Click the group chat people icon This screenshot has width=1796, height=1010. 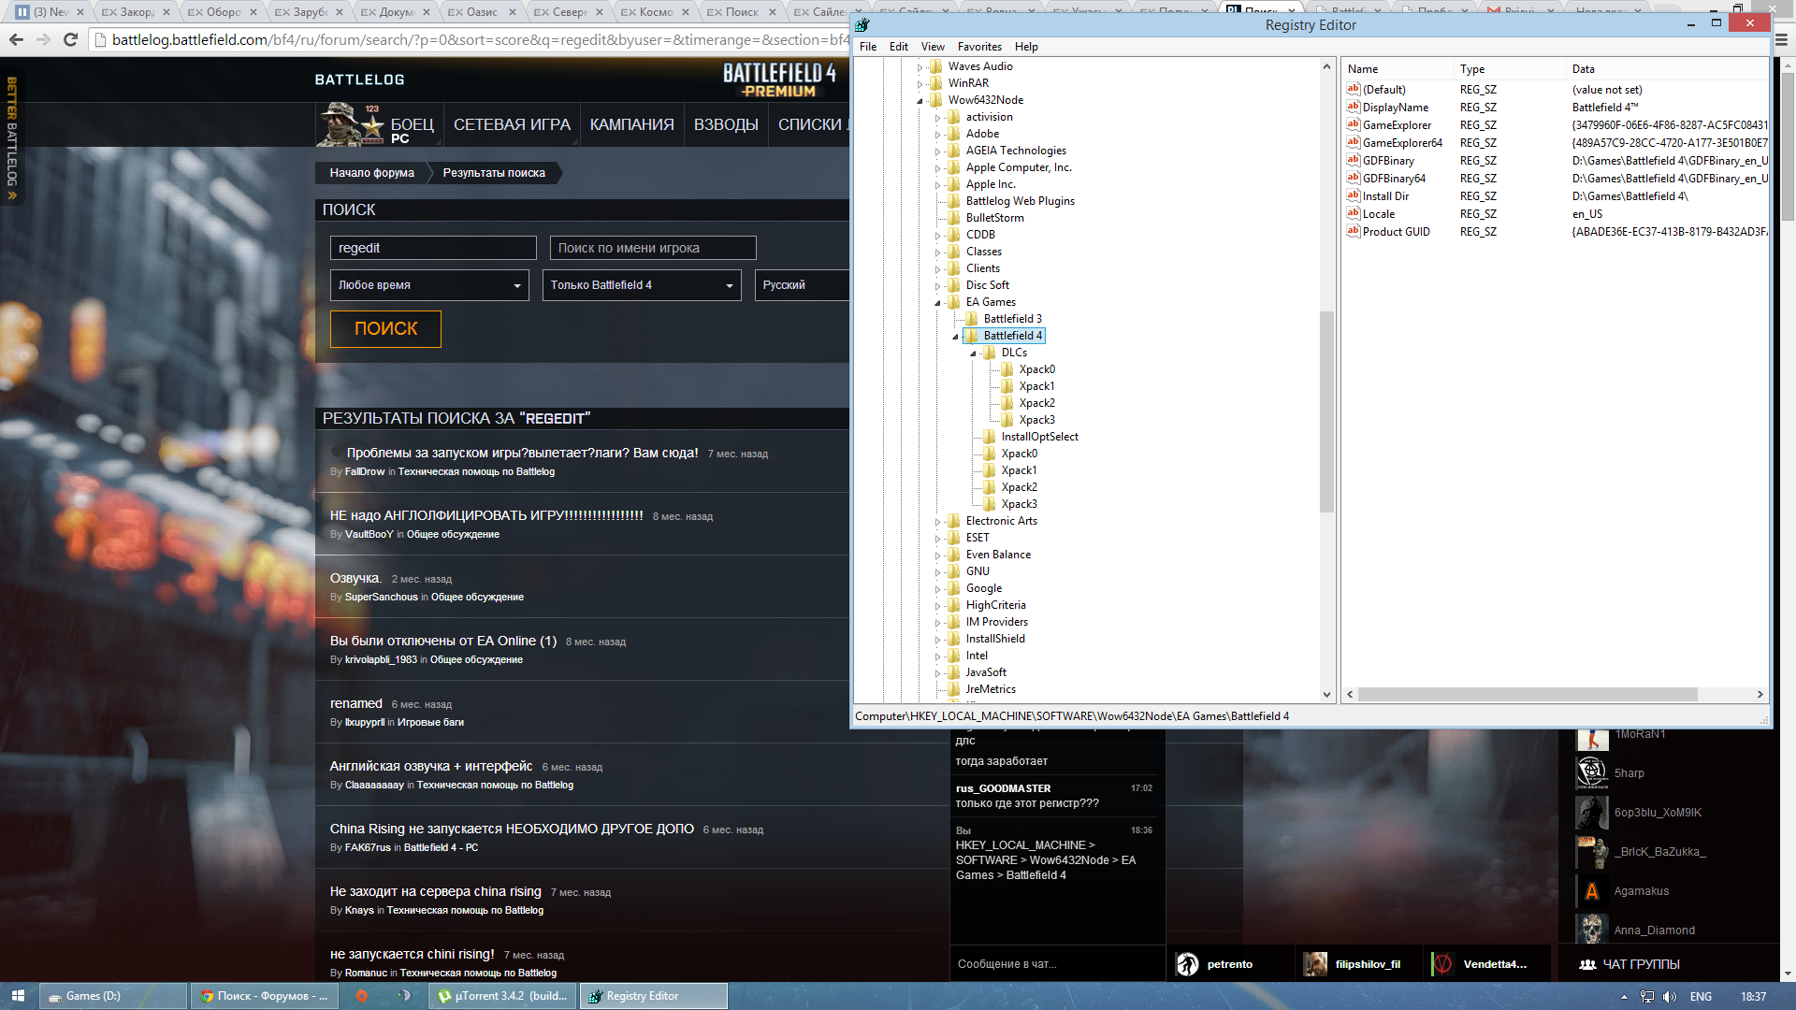pyautogui.click(x=1587, y=964)
